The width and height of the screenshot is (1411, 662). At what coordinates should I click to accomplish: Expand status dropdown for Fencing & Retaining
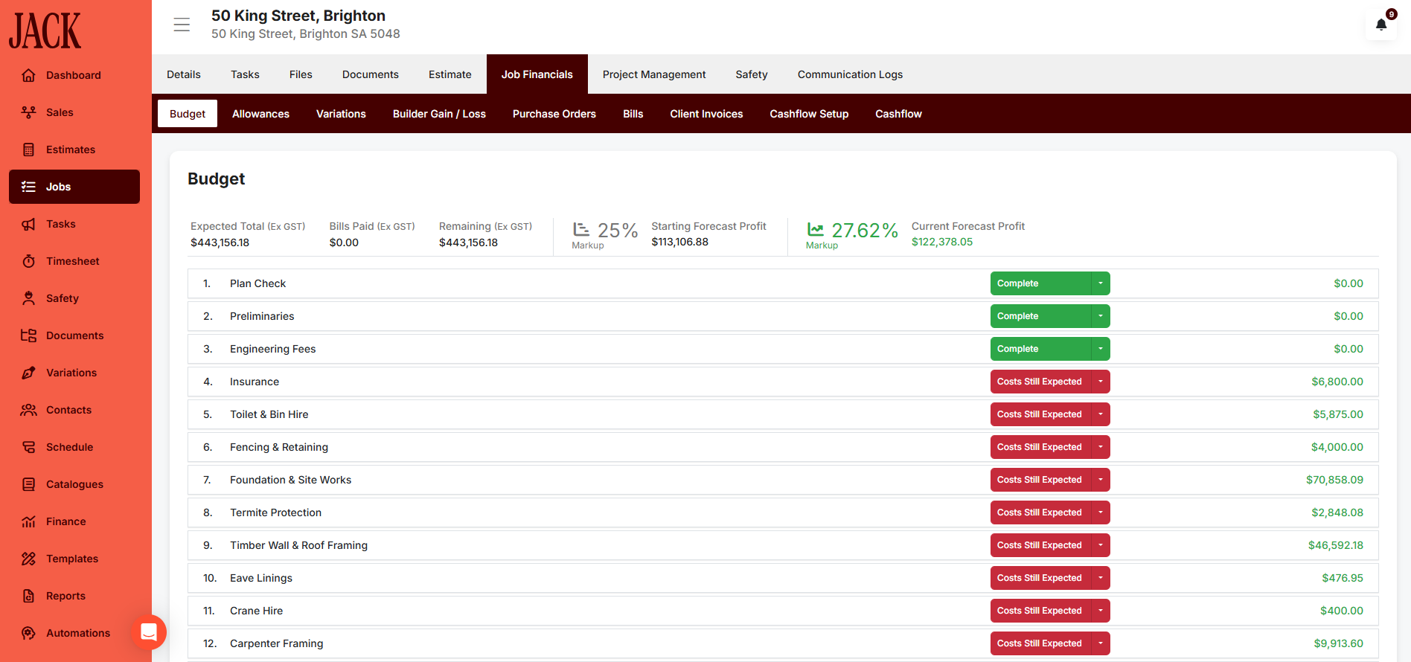1101,447
